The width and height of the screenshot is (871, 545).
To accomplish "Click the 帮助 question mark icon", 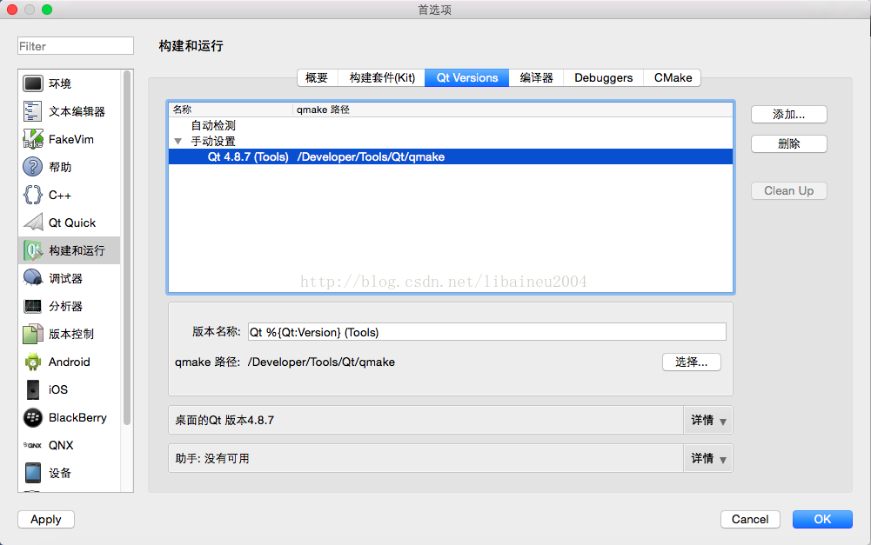I will 33,167.
